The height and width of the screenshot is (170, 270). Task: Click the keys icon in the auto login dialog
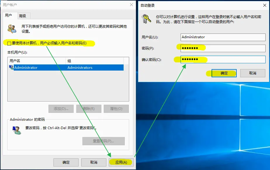pos(146,19)
